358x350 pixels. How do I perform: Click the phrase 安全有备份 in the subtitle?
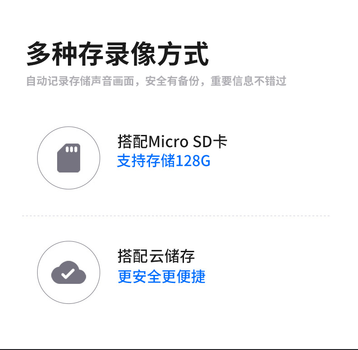click(173, 82)
